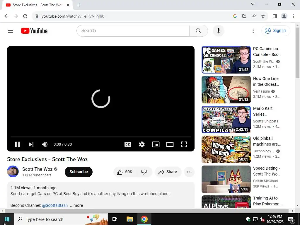Click the taskbar search box

click(61, 219)
